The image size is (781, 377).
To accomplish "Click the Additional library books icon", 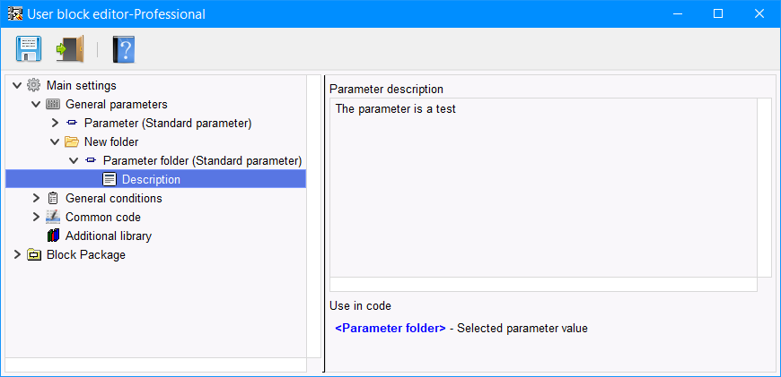I will pos(53,236).
